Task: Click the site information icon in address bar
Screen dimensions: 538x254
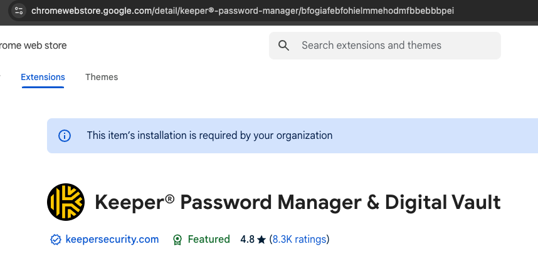Action: [x=18, y=11]
